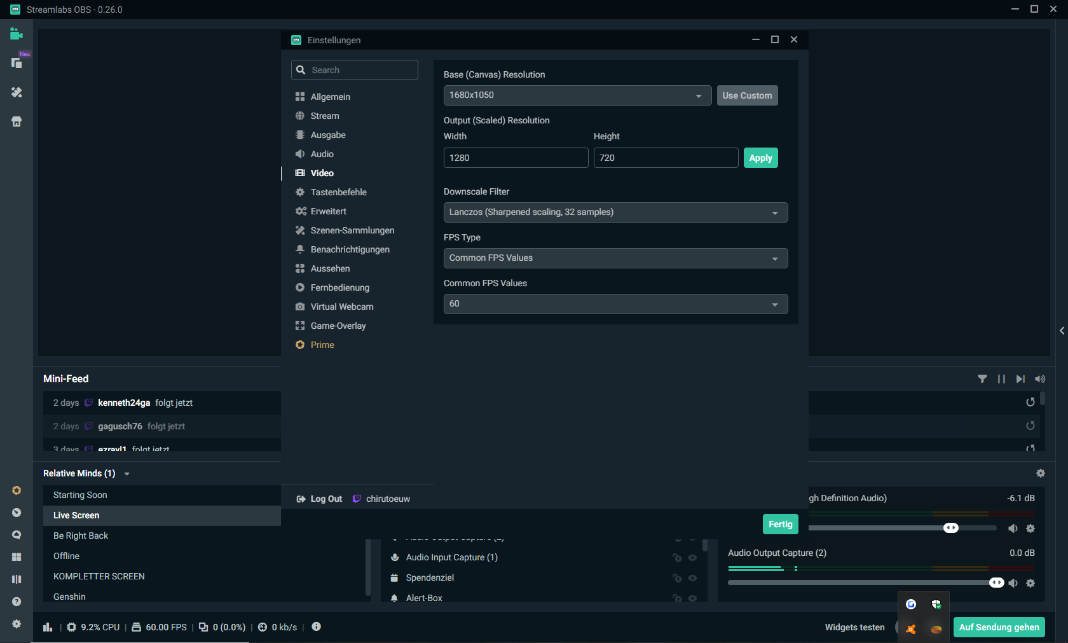Filter Mini-Feed events with the funnel icon

click(x=982, y=379)
